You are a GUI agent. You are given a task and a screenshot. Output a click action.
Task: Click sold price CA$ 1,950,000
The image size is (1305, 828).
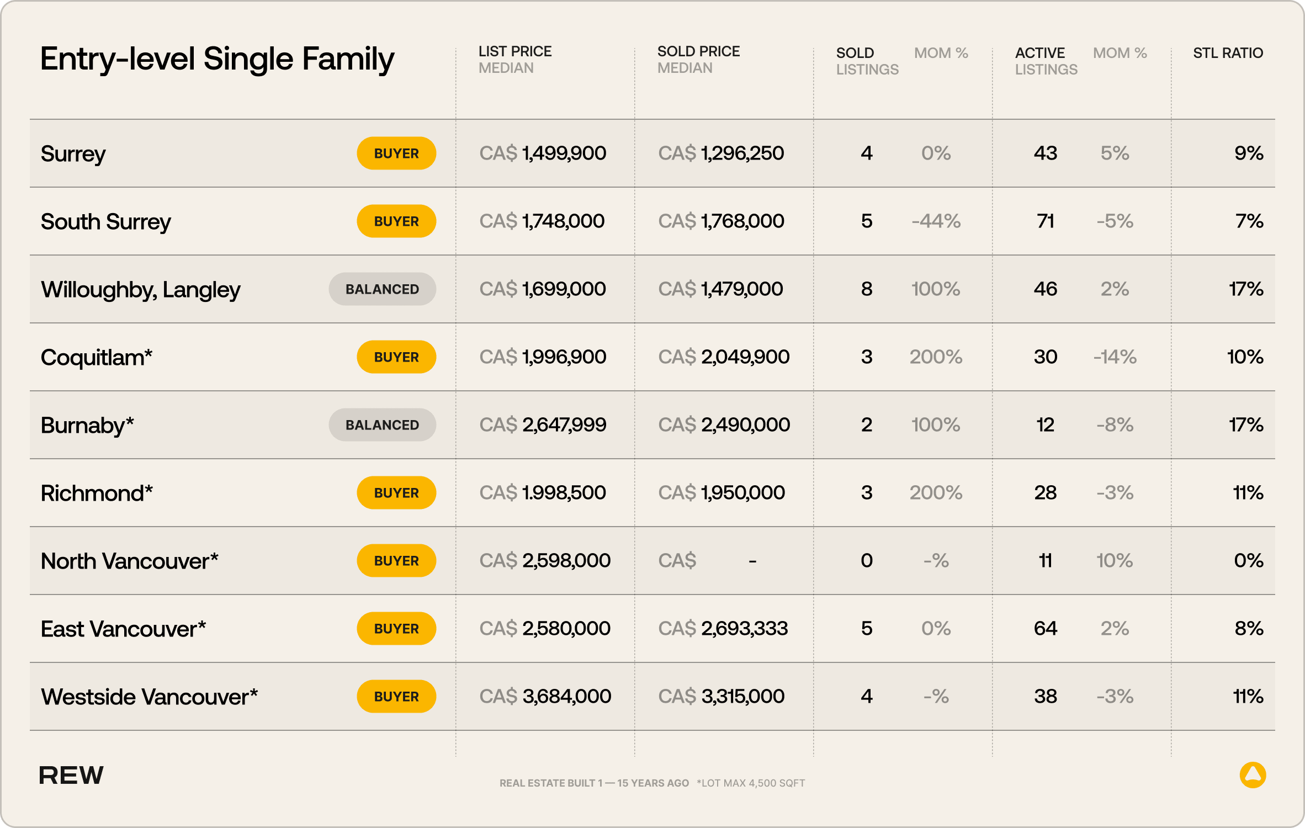722,492
